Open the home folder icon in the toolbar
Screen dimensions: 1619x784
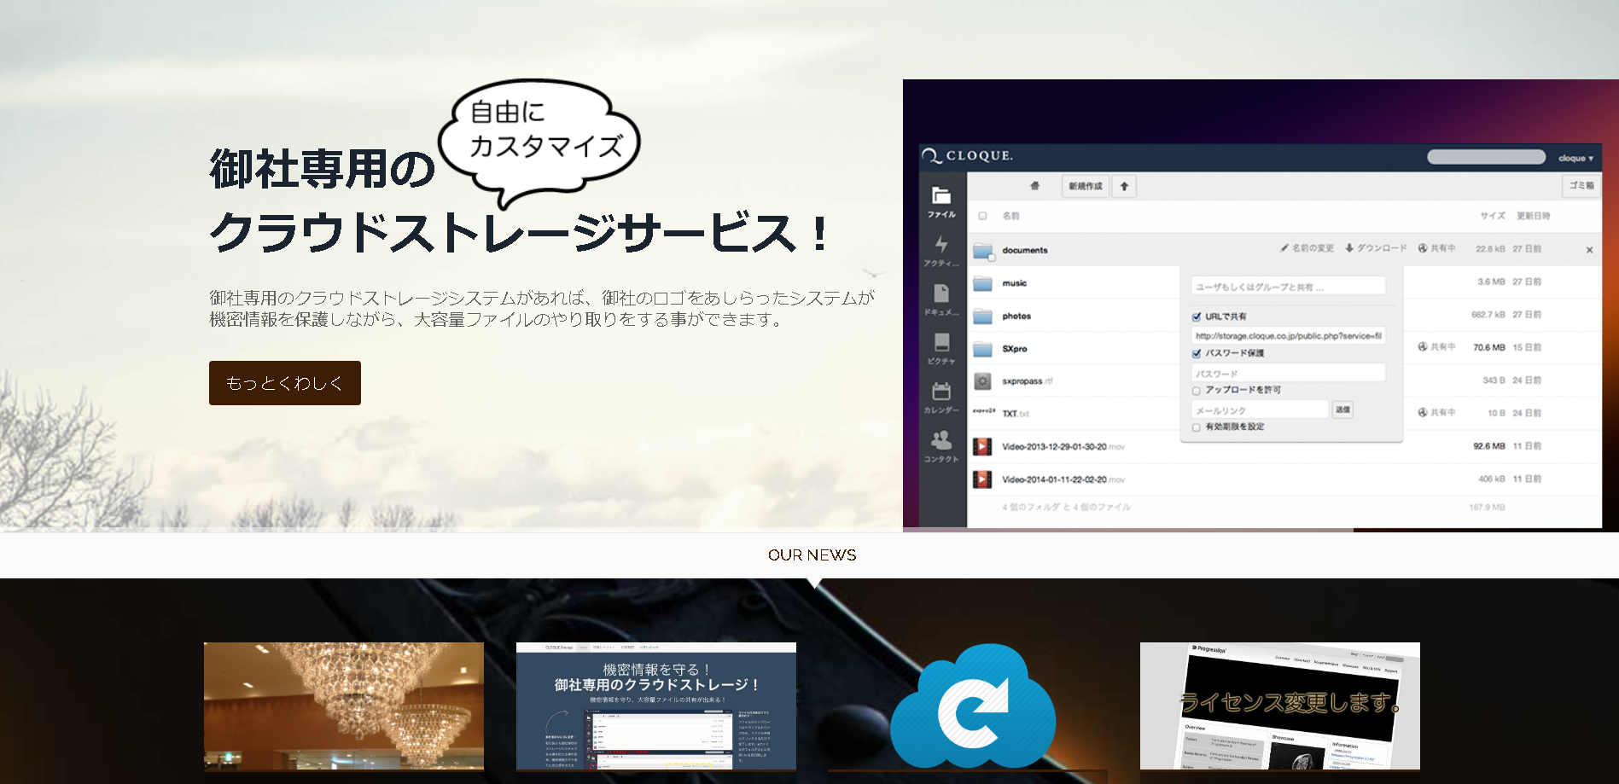(x=1034, y=186)
